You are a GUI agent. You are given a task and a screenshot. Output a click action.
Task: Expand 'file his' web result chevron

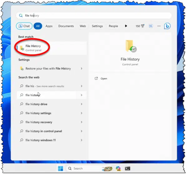82,86
